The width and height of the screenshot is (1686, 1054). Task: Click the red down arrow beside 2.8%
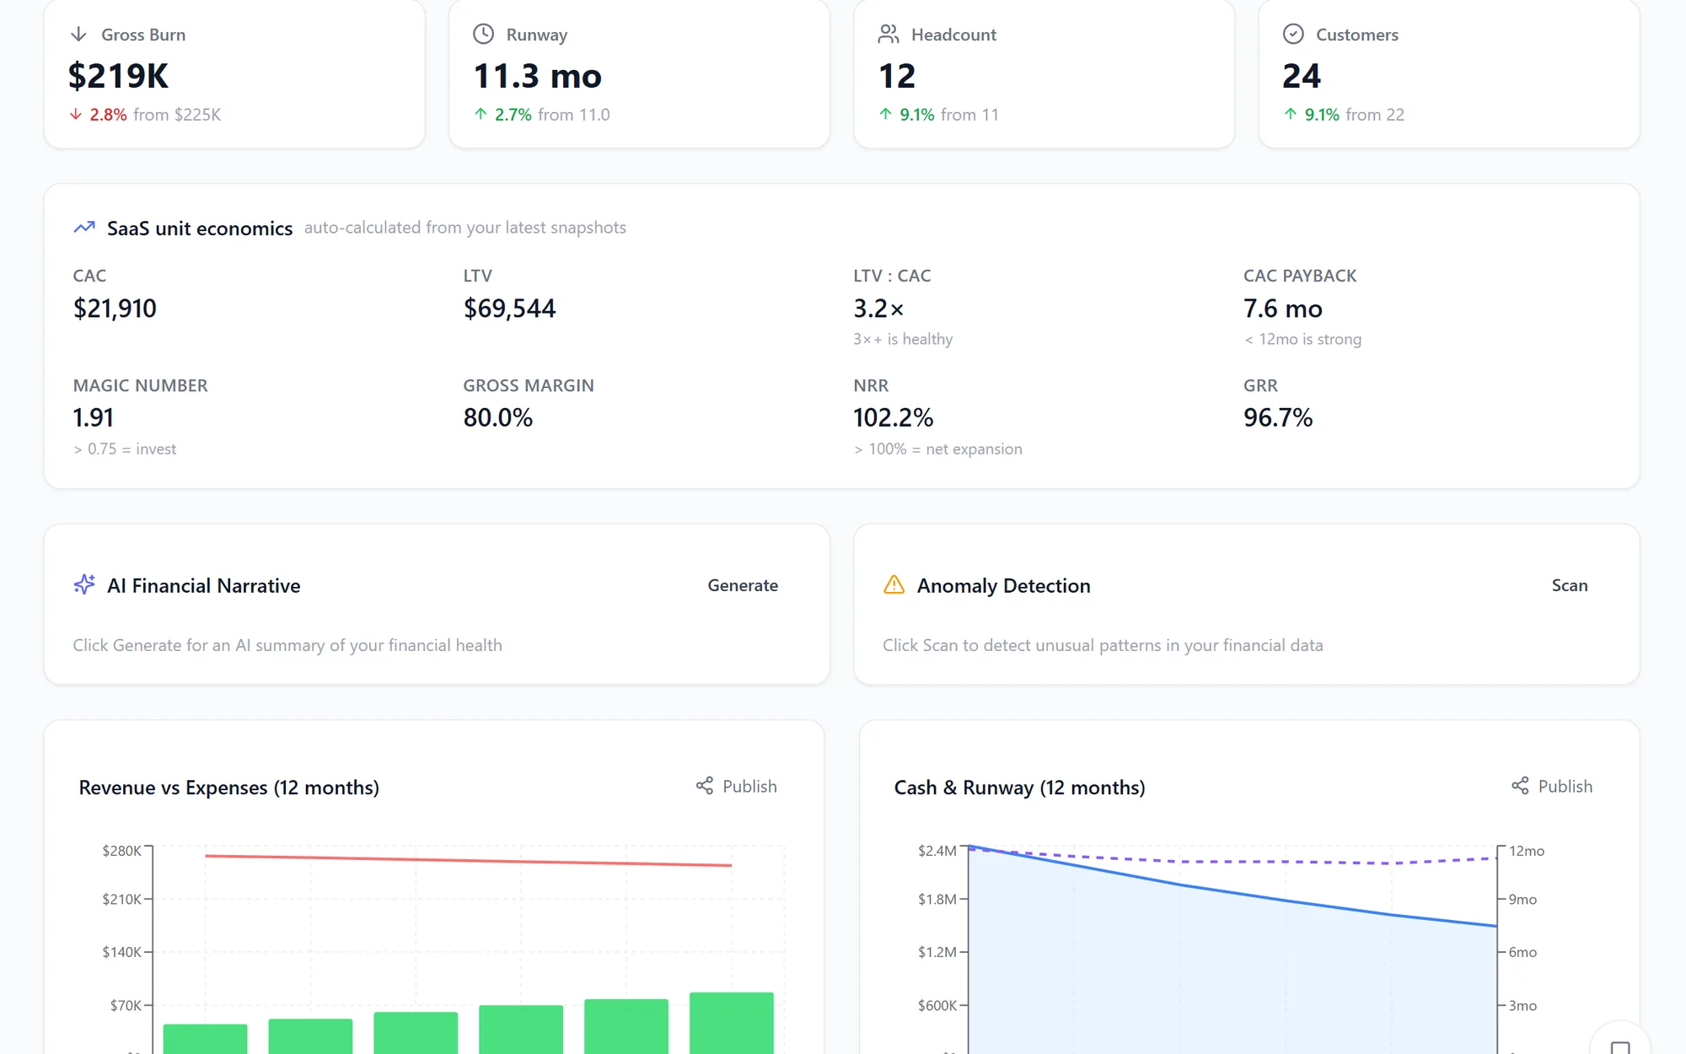point(76,114)
